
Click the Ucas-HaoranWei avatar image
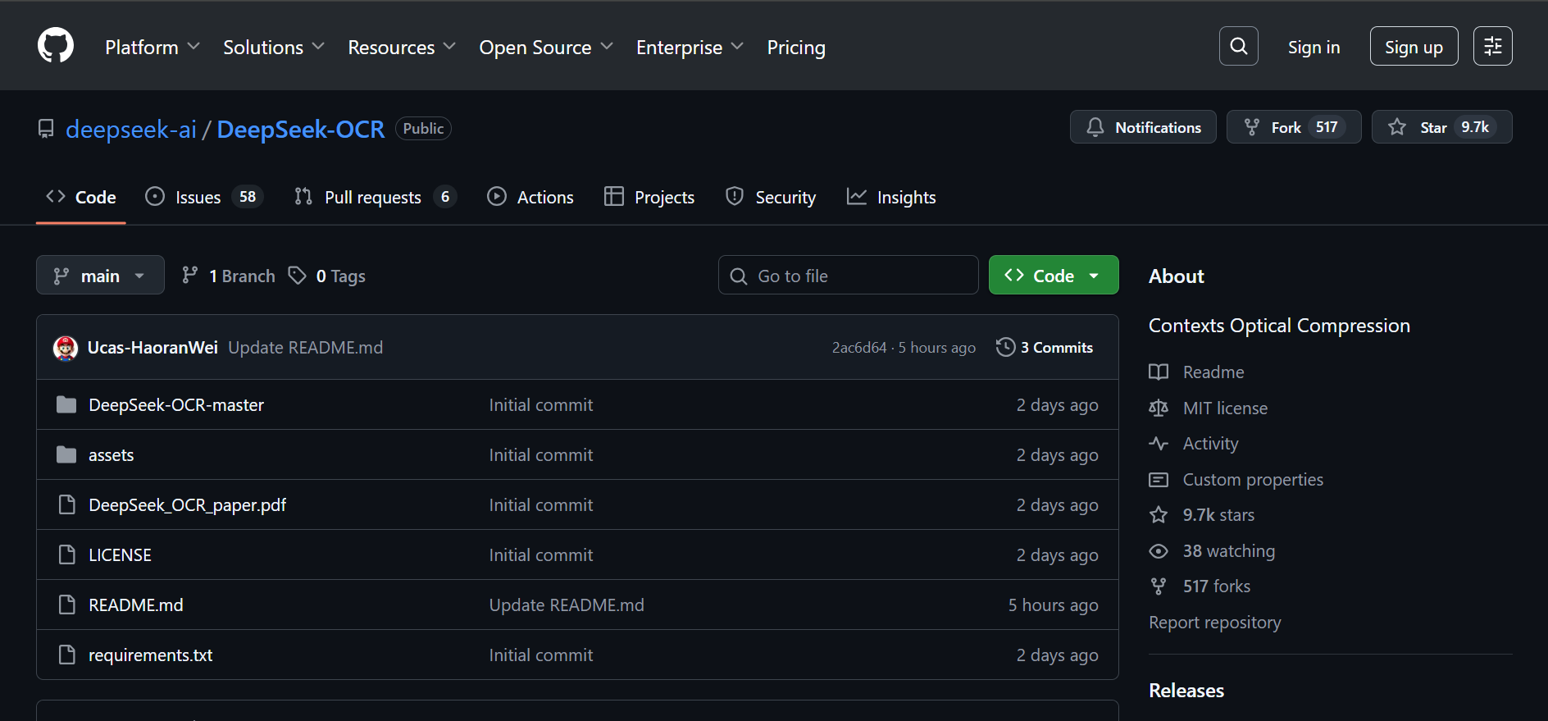click(66, 348)
